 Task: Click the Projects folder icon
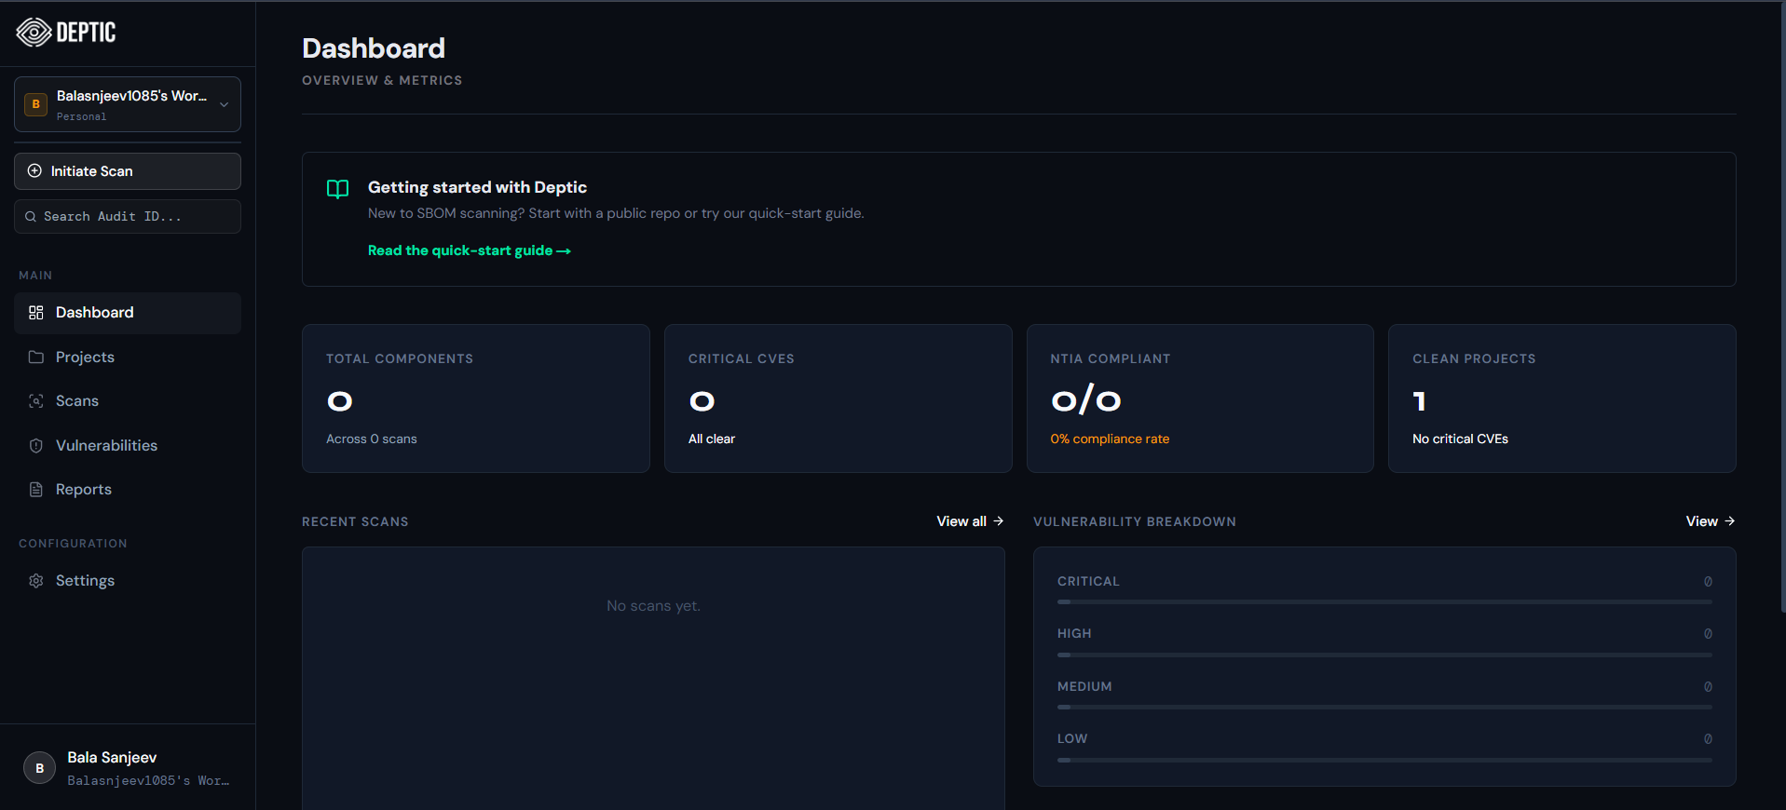36,358
